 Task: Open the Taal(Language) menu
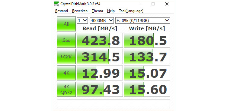coord(131,11)
